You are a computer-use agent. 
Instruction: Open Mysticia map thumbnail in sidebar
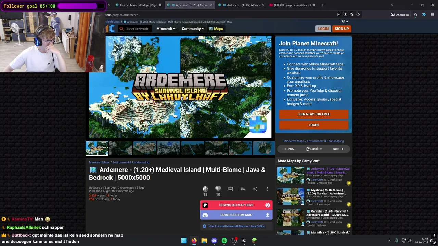291,196
